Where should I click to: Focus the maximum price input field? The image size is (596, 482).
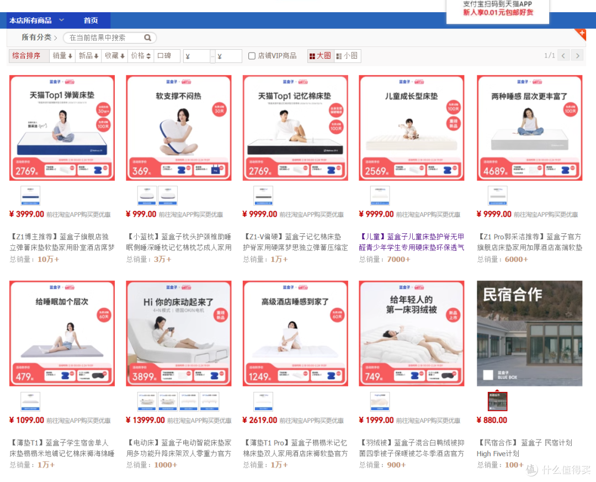click(x=228, y=56)
